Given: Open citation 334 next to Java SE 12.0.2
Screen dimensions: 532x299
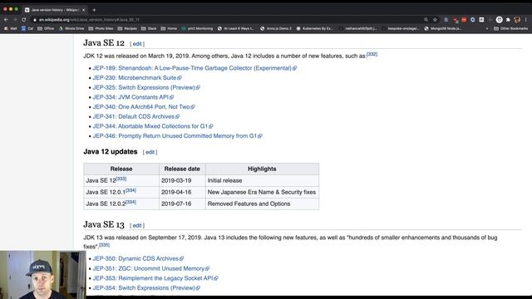Looking at the screenshot, I should [131, 202].
